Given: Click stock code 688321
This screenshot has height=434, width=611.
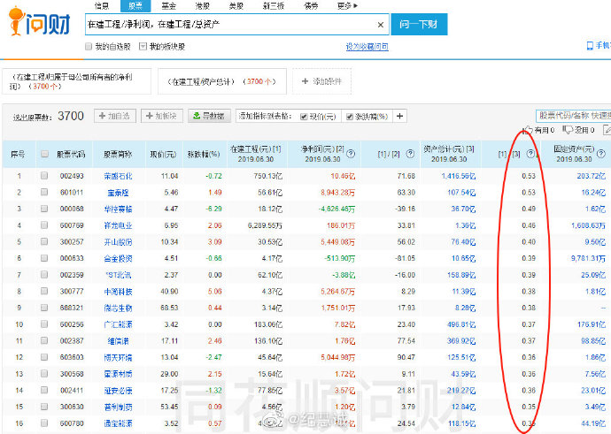Looking at the screenshot, I should (x=72, y=308).
